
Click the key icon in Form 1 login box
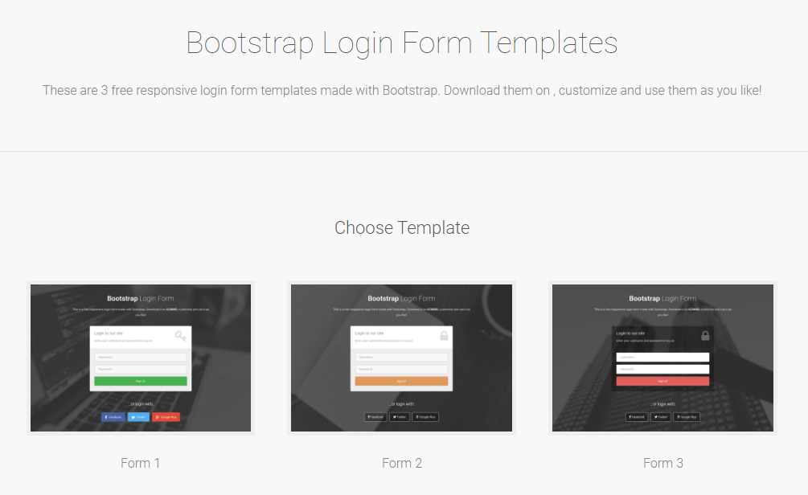point(180,334)
